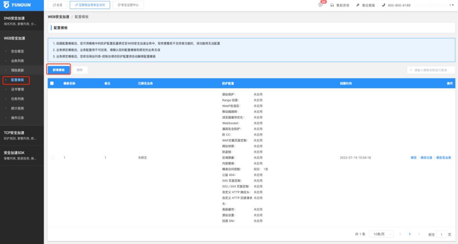Toggle the select-all checkbox in the table header
The height and width of the screenshot is (244, 458).
[x=52, y=83]
